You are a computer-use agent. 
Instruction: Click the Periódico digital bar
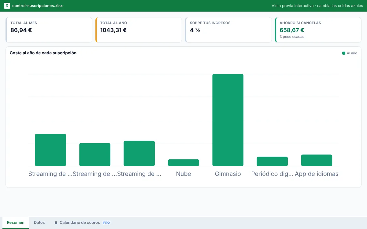pyautogui.click(x=272, y=162)
